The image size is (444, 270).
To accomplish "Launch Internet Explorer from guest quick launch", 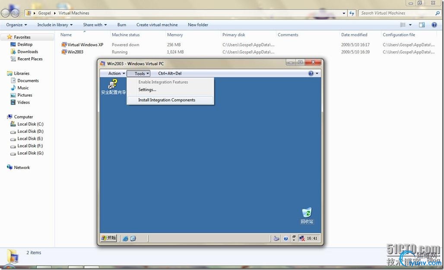I will [125, 239].
